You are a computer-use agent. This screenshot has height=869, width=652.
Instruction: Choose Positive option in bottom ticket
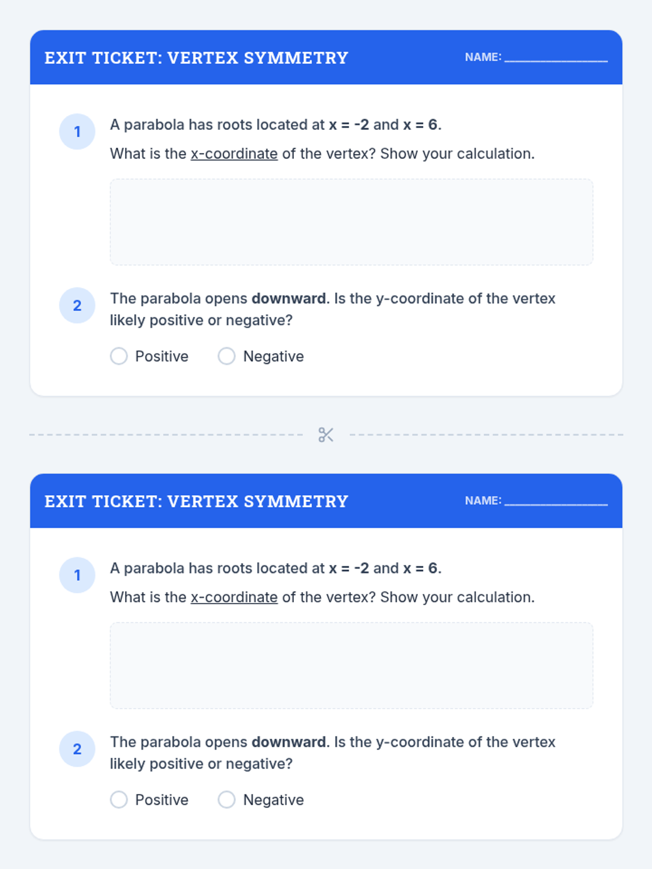[x=119, y=799]
